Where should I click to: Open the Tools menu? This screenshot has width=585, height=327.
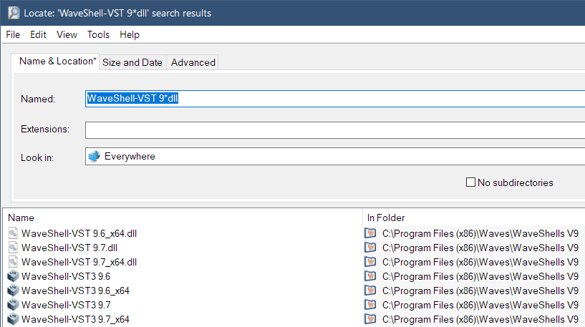98,34
